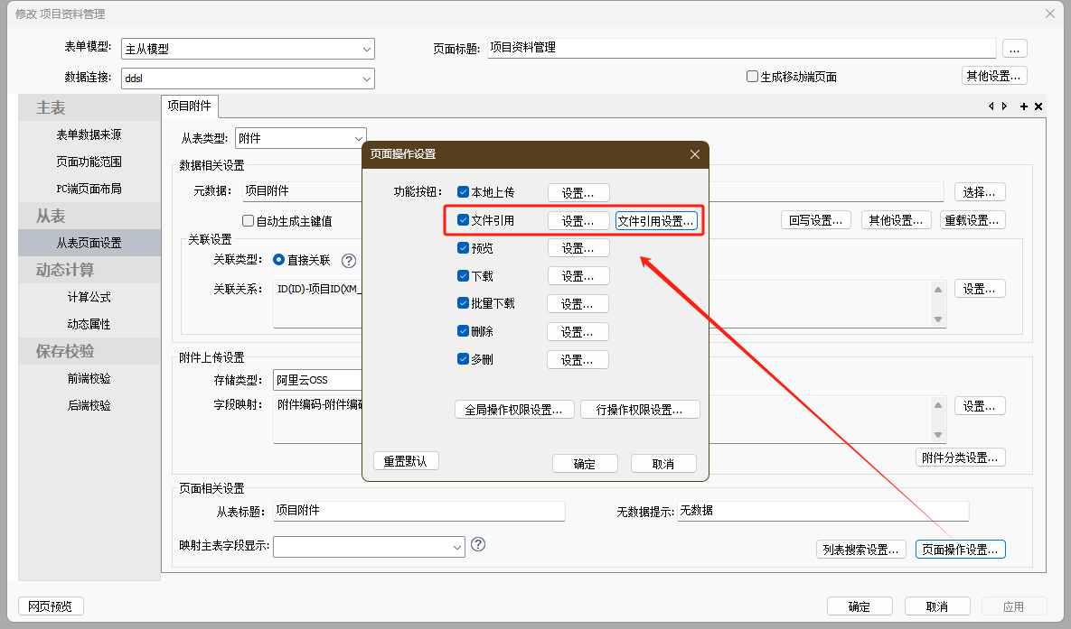Switch to 前端校验 in sidebar
The width and height of the screenshot is (1071, 629).
[89, 378]
